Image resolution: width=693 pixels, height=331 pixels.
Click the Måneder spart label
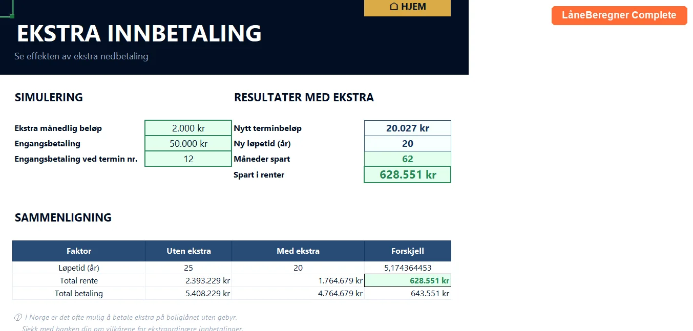262,159
